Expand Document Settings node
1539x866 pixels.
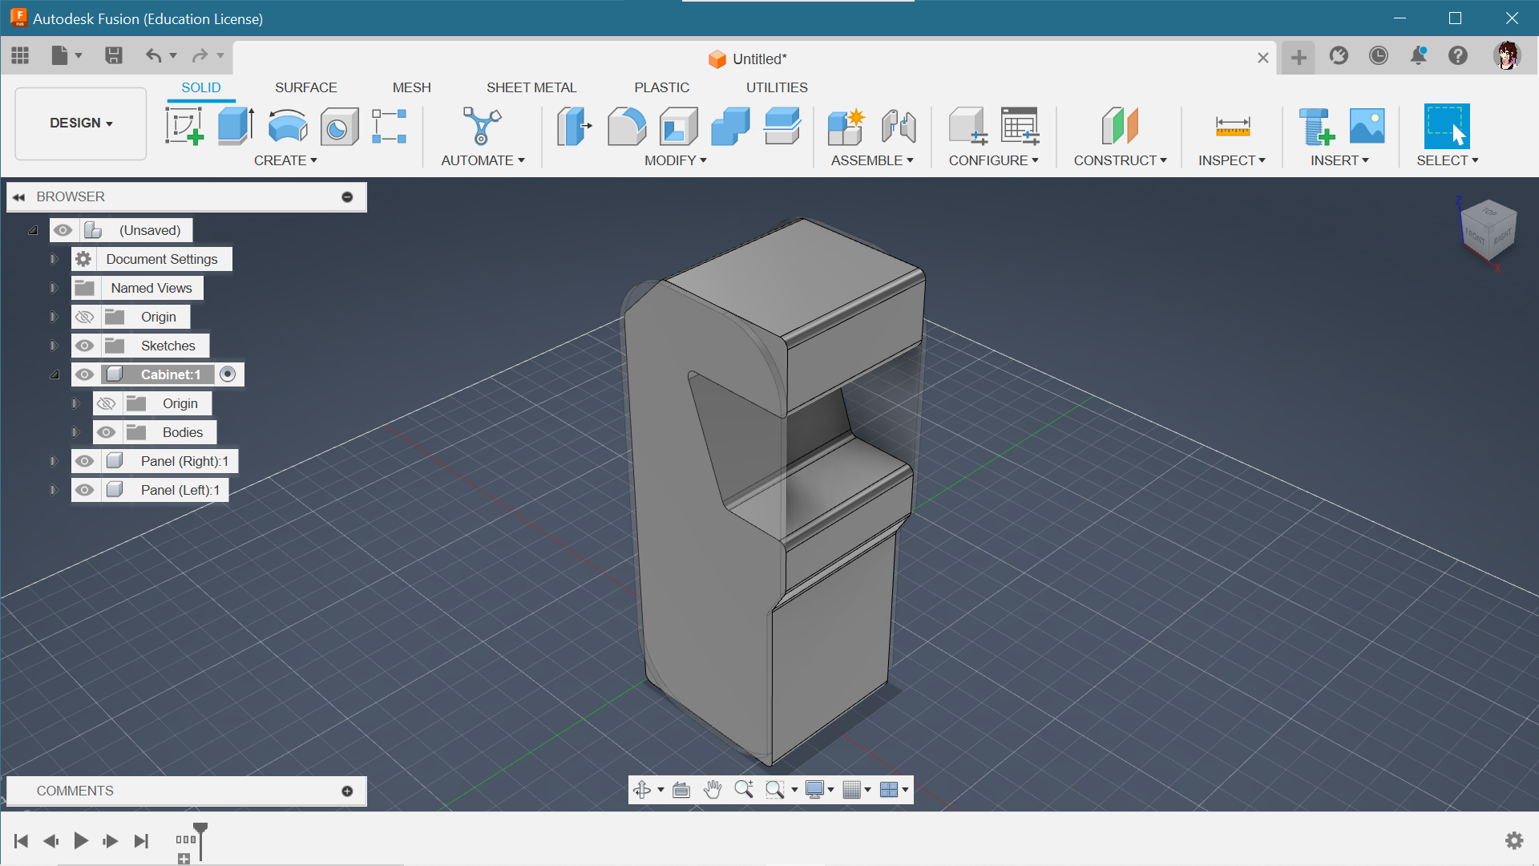[x=54, y=259]
